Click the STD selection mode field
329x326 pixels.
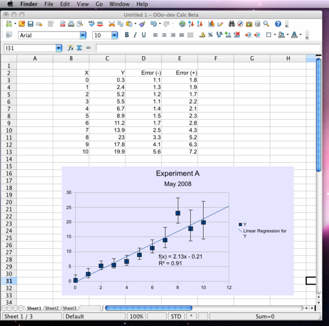coord(176,316)
